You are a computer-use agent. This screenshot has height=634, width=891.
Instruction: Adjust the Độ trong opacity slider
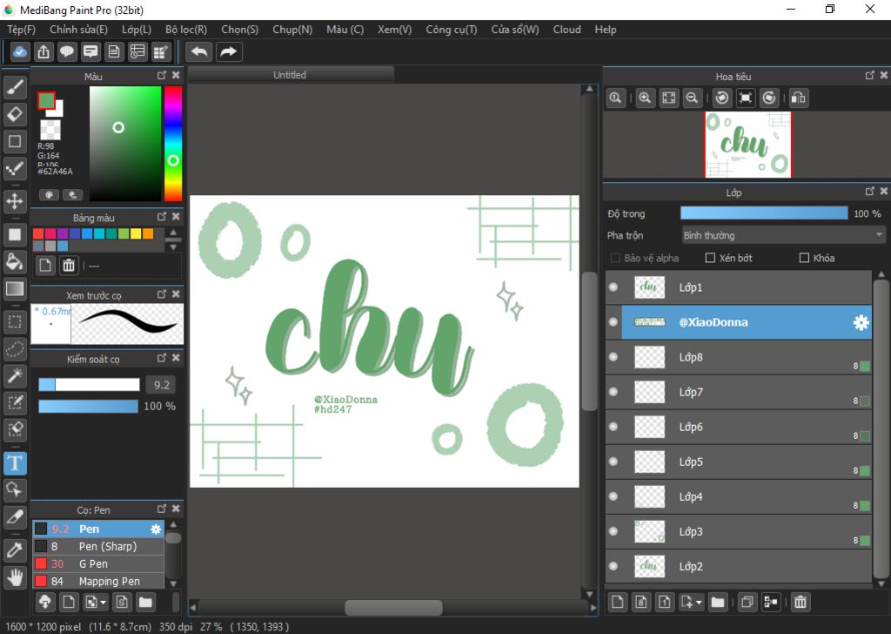pos(764,213)
